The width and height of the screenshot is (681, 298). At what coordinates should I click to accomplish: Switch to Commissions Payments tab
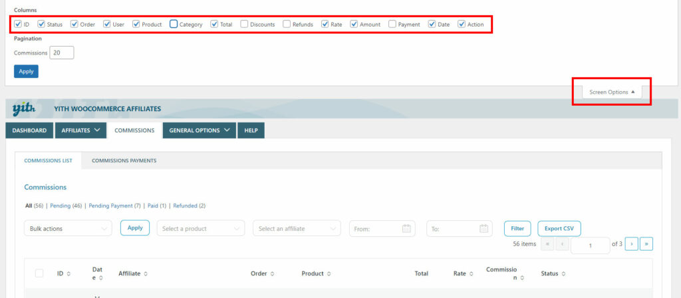[124, 160]
